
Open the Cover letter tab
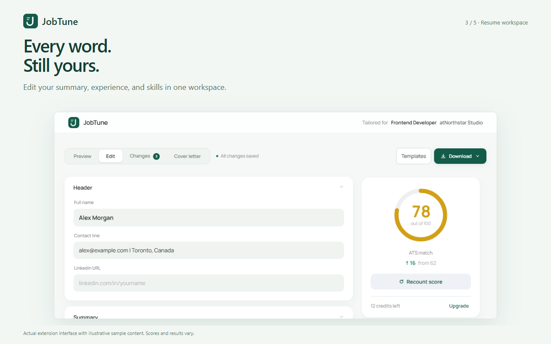pyautogui.click(x=187, y=156)
